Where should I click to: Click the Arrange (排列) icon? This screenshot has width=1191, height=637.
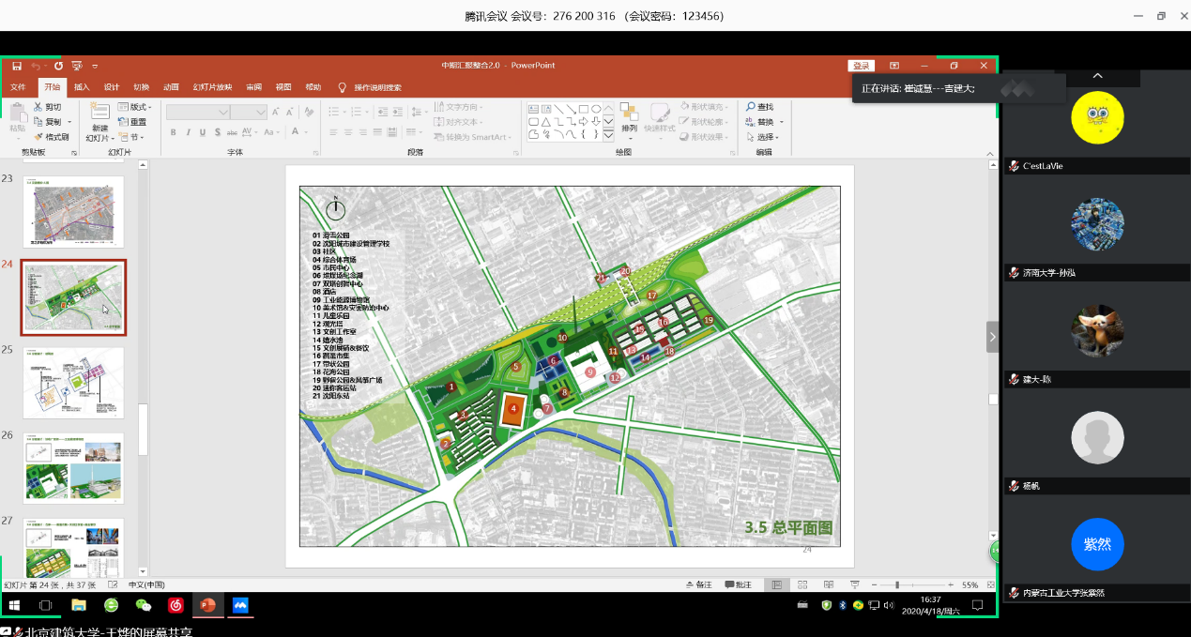(x=629, y=114)
